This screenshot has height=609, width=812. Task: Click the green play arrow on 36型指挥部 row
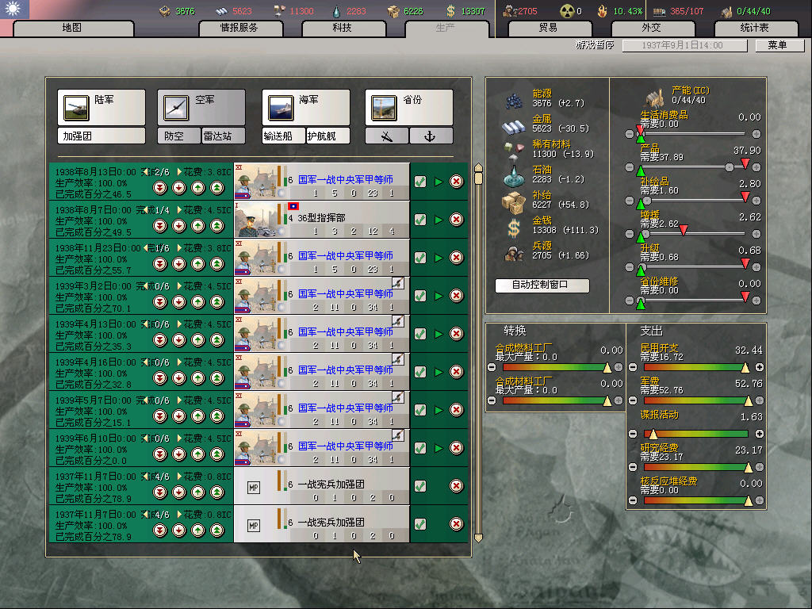pos(439,220)
